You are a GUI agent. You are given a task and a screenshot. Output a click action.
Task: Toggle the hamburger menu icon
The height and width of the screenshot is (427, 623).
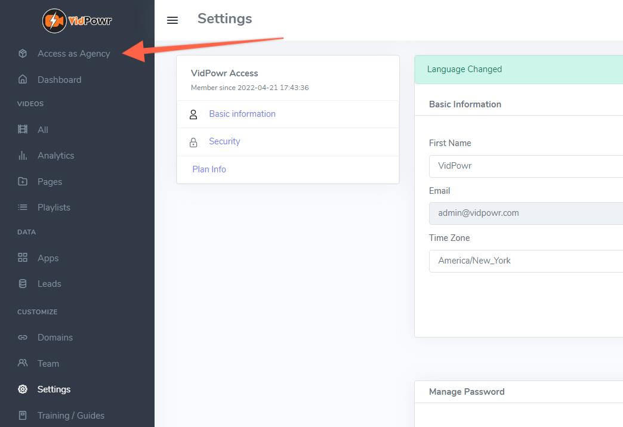(x=172, y=20)
